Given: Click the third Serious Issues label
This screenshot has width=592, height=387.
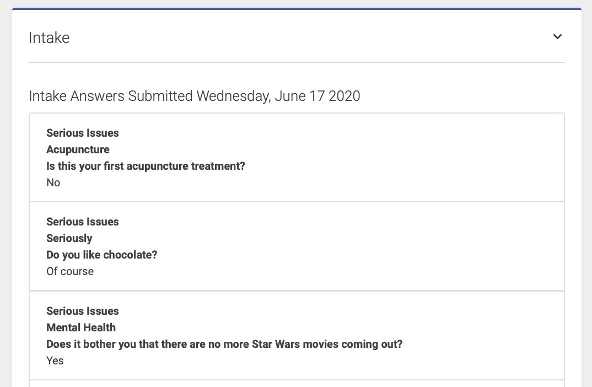Looking at the screenshot, I should (x=82, y=311).
